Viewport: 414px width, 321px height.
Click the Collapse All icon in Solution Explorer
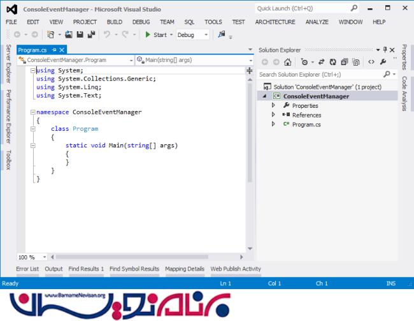(x=344, y=62)
